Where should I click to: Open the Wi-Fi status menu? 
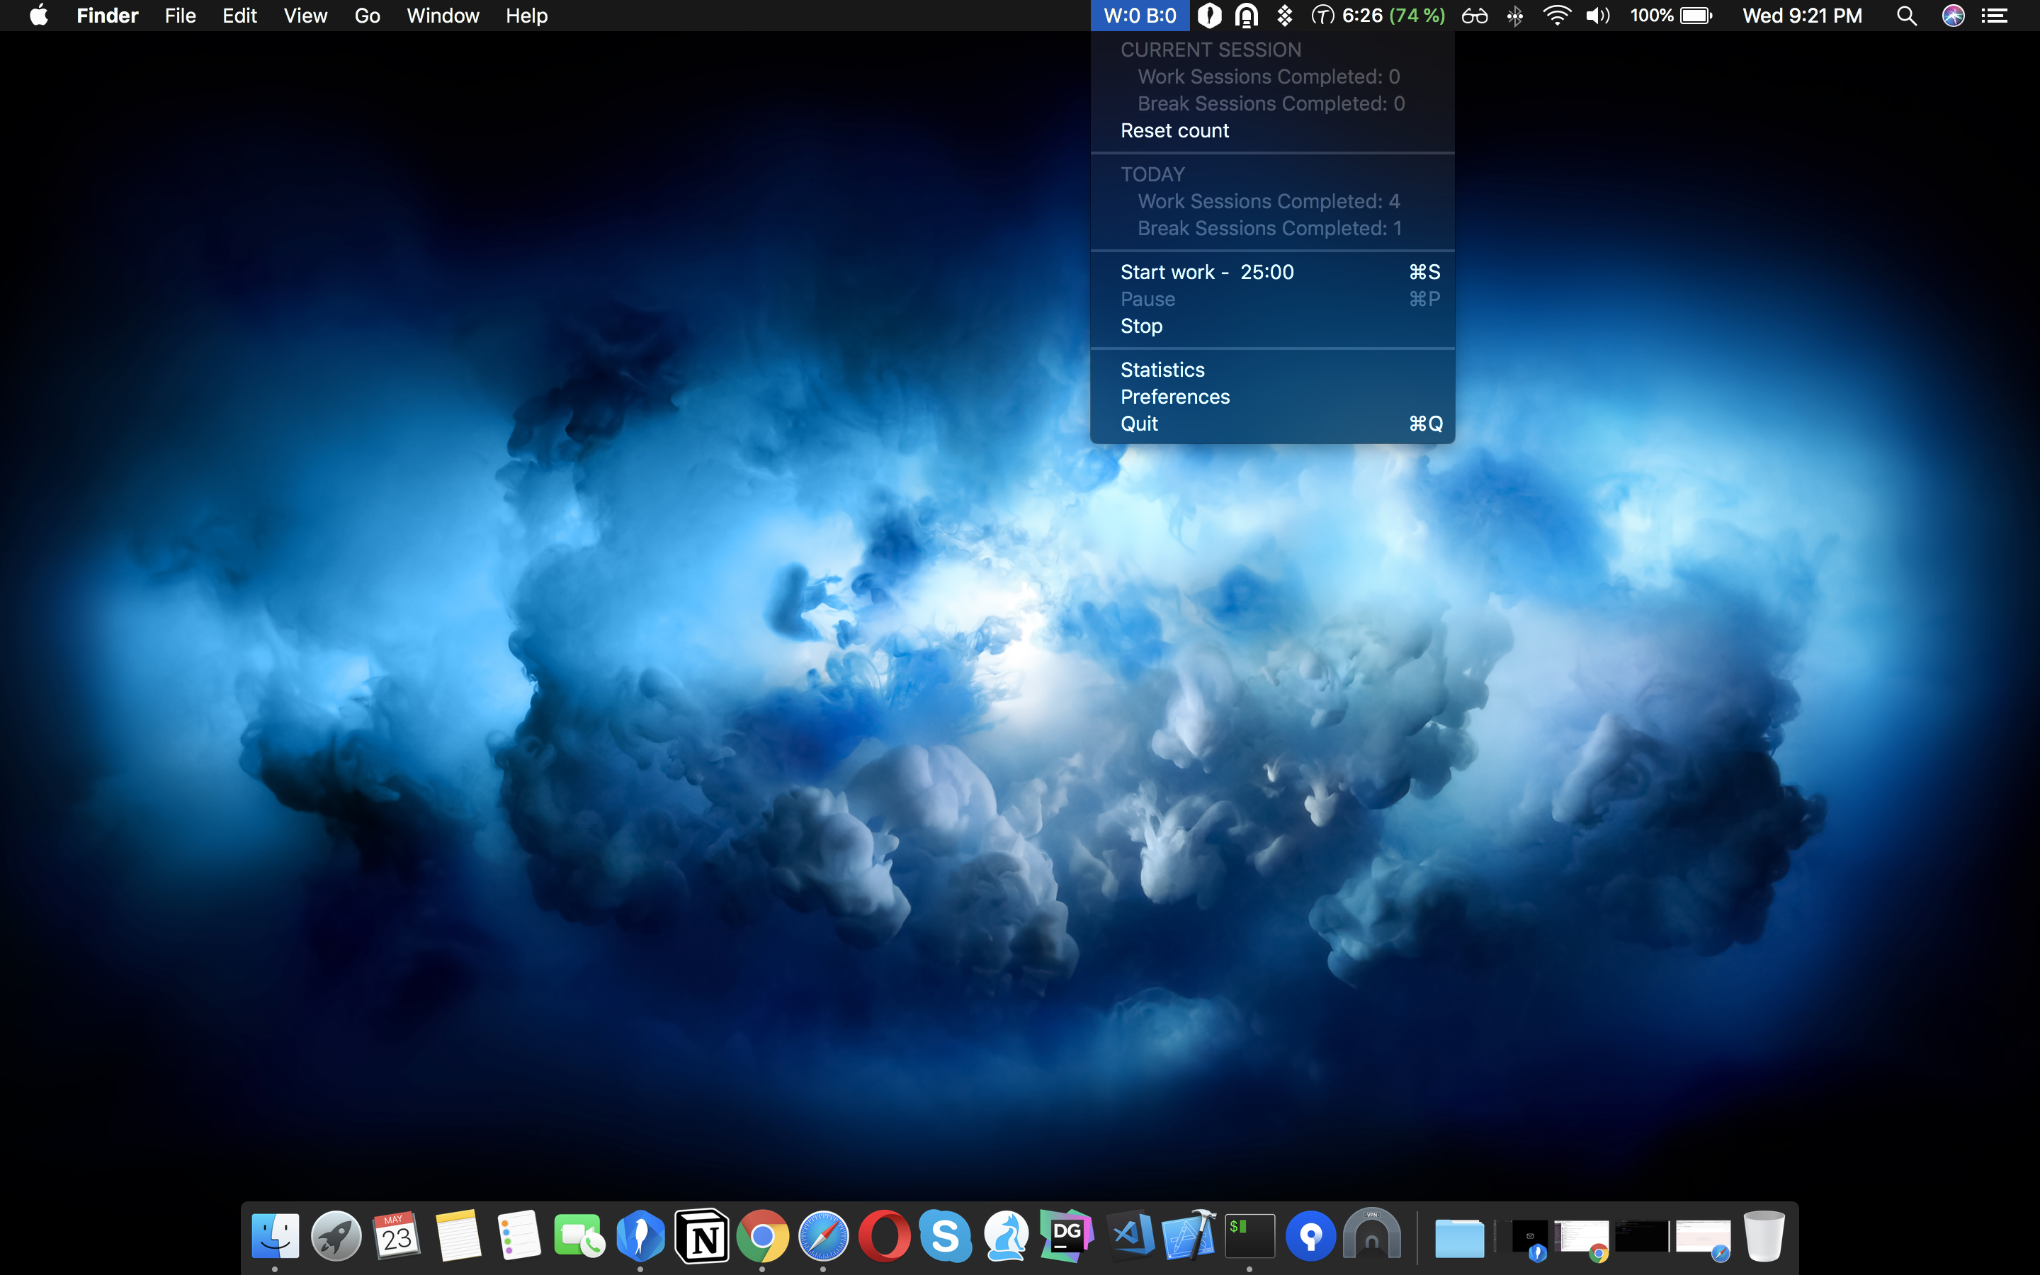tap(1556, 15)
